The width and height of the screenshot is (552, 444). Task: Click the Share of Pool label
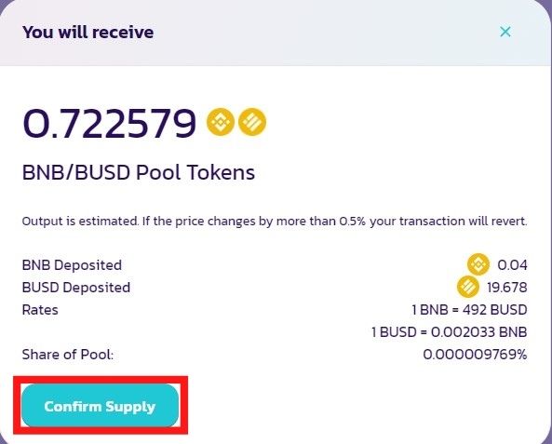click(x=68, y=355)
